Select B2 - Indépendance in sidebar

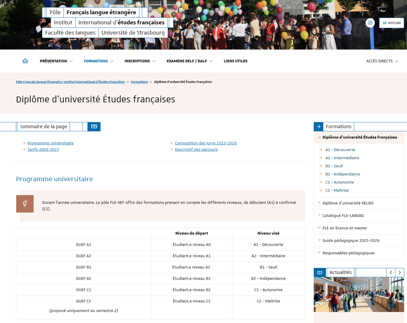(x=343, y=174)
